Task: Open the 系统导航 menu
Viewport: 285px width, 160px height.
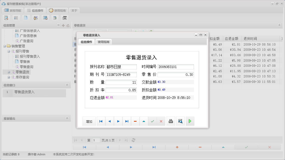Action: pyautogui.click(x=12, y=10)
